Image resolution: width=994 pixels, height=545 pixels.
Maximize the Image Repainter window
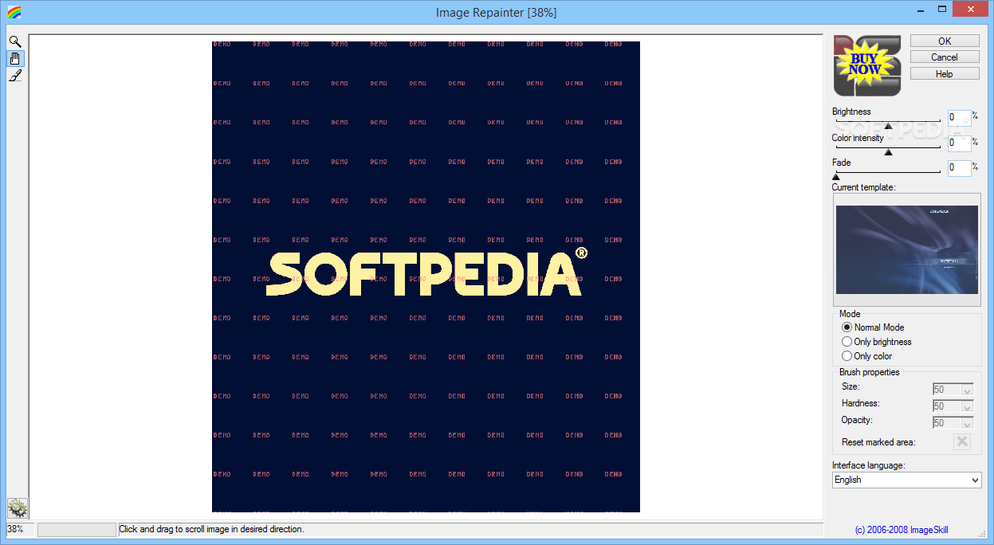[x=941, y=9]
